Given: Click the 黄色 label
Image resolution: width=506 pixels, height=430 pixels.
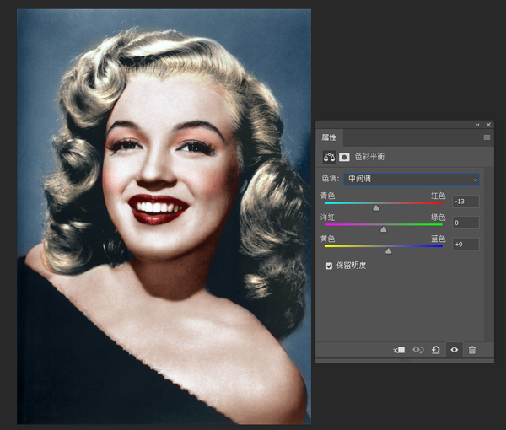Looking at the screenshot, I should (327, 239).
